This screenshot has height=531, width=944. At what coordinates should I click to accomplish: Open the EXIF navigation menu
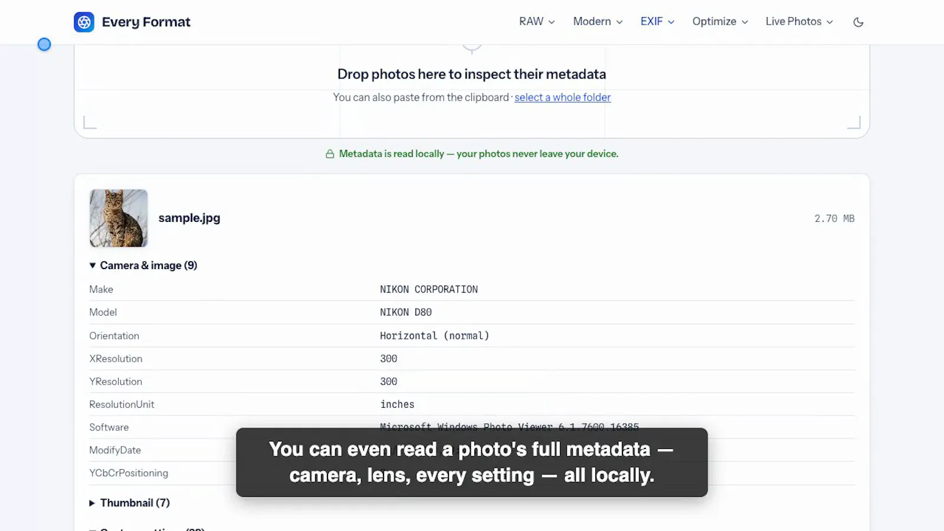coord(657,21)
